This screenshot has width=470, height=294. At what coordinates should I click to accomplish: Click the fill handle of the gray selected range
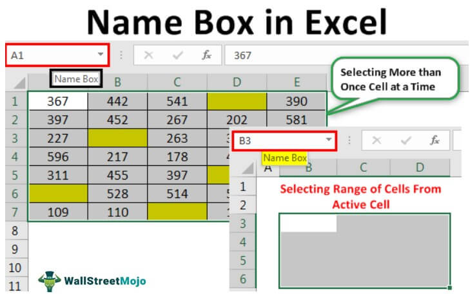click(x=449, y=288)
